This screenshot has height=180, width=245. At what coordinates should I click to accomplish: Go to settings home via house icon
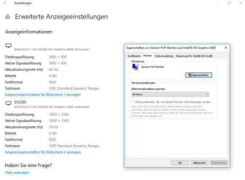click(x=8, y=17)
